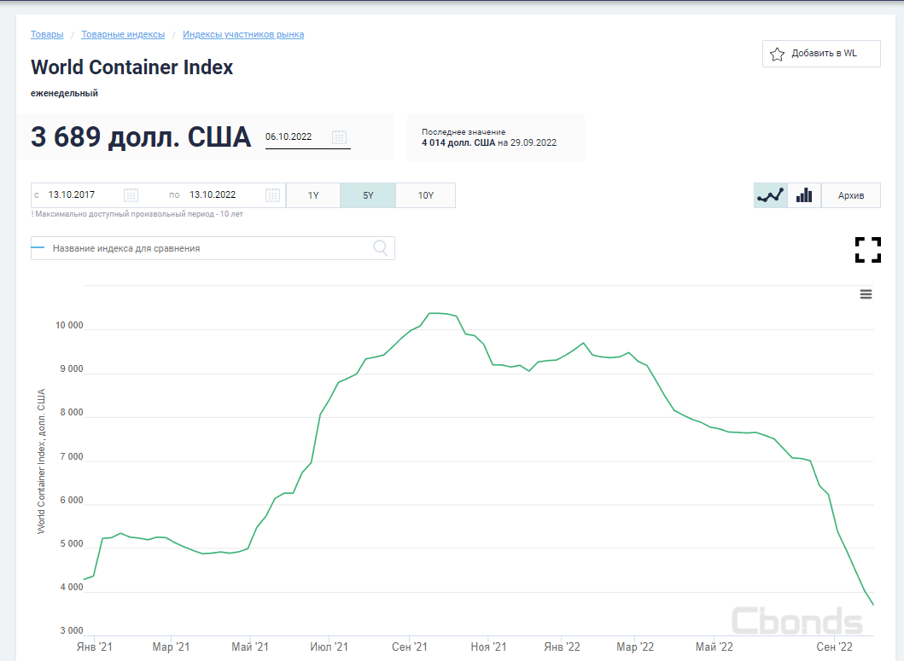Select the 10Y period
The width and height of the screenshot is (904, 661).
coord(425,195)
